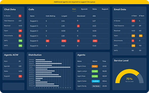Screen dimensions: 149x93
Task: Click Agent Ross's In Call status badge
Action: (95, 76)
